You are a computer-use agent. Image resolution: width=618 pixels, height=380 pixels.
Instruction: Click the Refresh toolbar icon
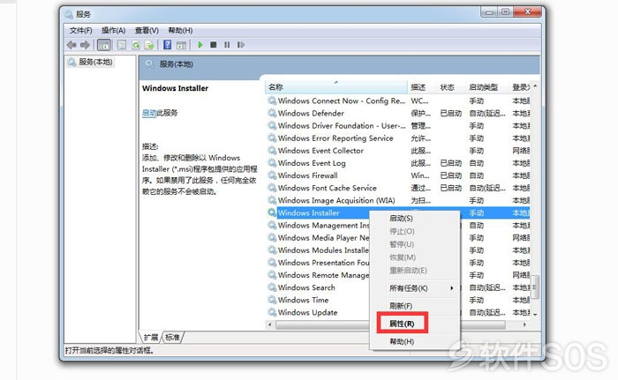point(136,45)
